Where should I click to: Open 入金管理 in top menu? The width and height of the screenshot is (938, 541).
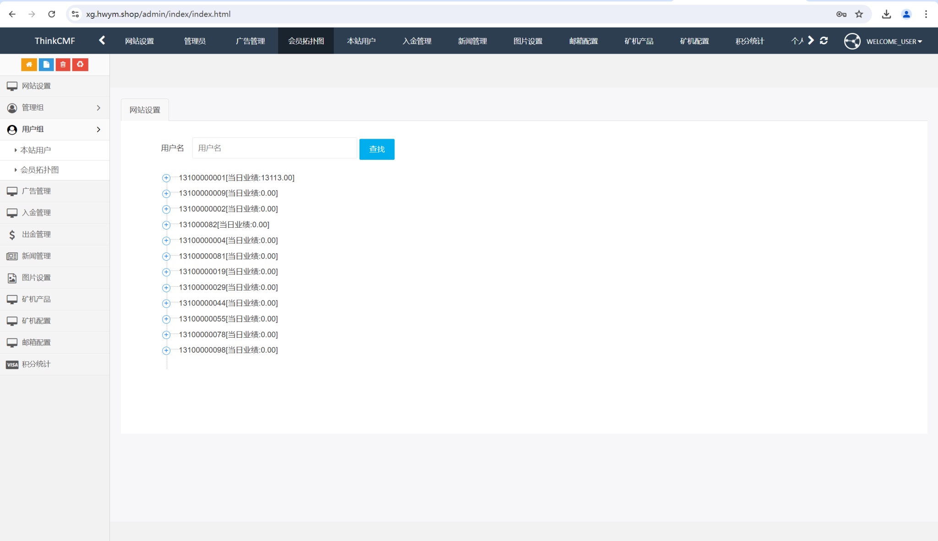417,41
